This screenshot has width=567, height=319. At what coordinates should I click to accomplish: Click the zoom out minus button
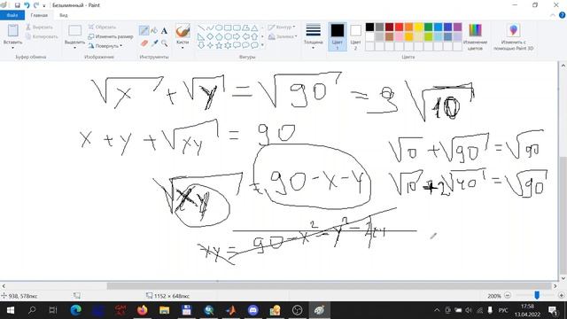pos(508,295)
